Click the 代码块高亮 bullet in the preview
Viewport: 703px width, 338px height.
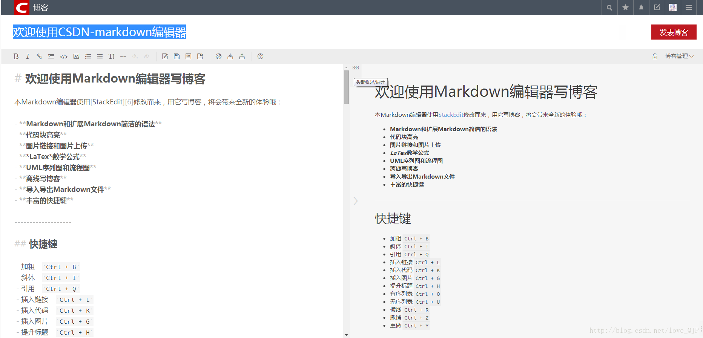point(404,137)
